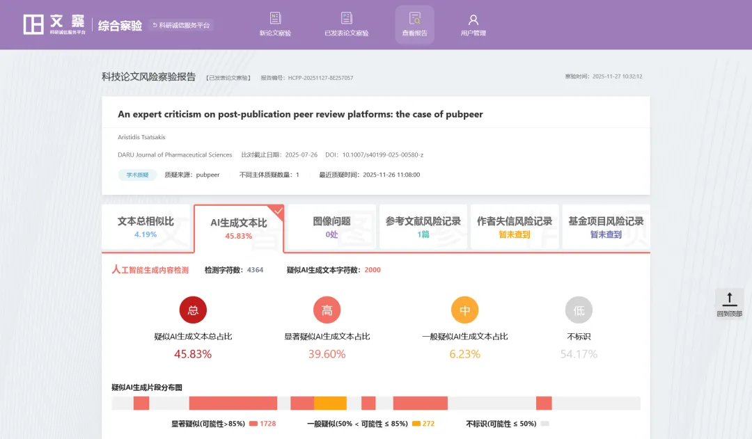Click the 学术质疑 tag

137,175
